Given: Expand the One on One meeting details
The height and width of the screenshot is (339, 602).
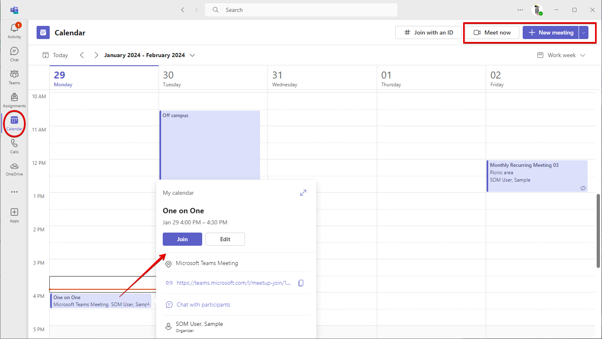Looking at the screenshot, I should coord(303,193).
